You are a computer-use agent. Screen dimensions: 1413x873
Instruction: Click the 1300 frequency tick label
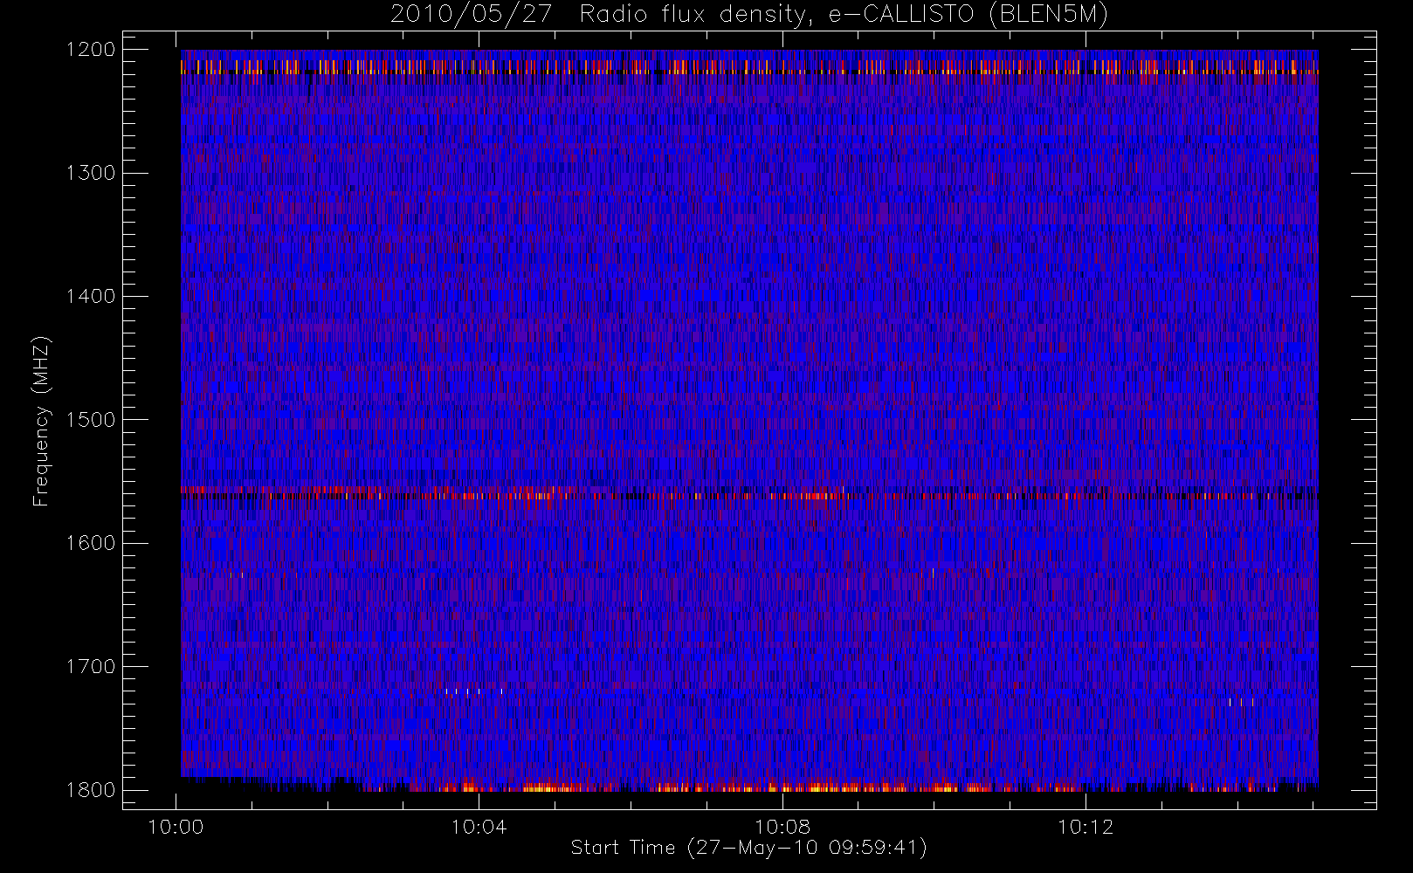click(x=91, y=173)
